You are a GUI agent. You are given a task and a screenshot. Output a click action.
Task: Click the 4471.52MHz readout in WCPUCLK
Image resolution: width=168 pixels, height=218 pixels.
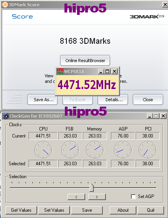(87, 85)
